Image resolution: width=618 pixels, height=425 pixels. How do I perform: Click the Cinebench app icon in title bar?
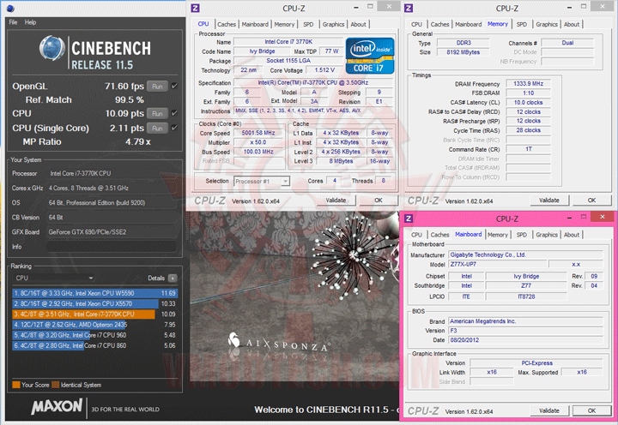pyautogui.click(x=10, y=8)
